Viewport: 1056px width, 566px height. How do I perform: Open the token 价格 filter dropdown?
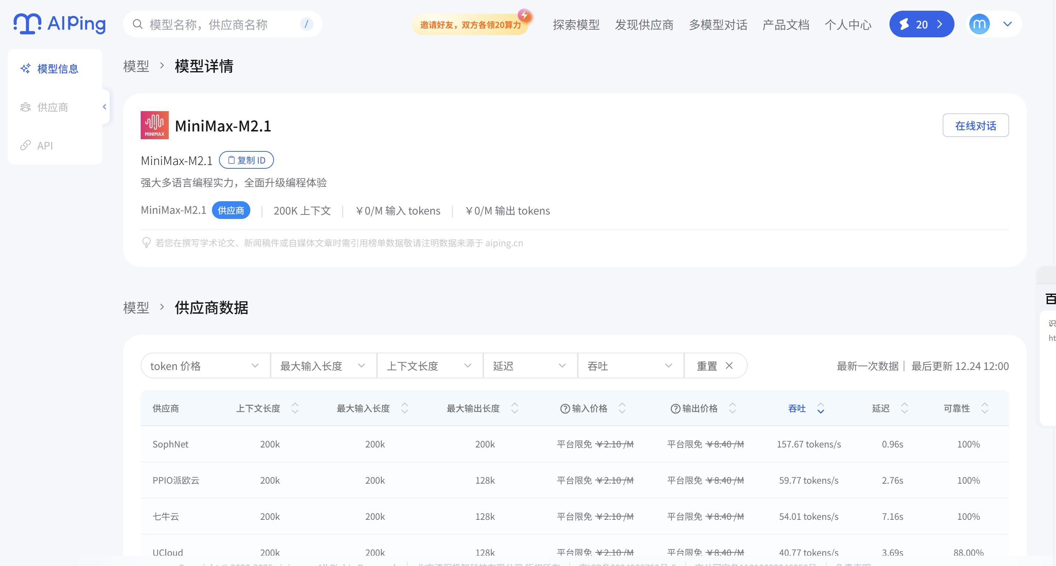coord(205,366)
